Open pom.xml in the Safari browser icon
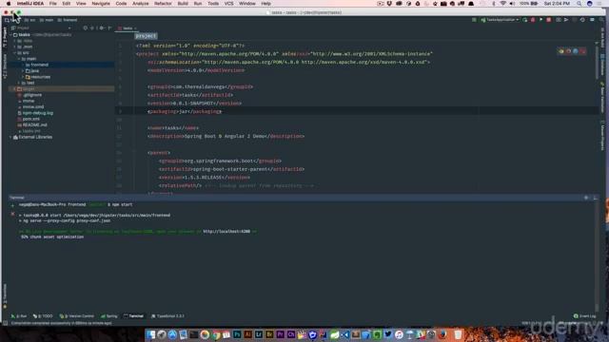Screen dimensions: 609x342 (575, 51)
